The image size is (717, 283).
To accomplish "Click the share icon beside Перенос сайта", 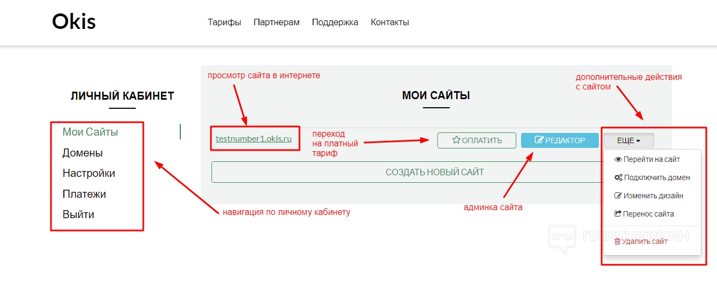I will tap(618, 214).
